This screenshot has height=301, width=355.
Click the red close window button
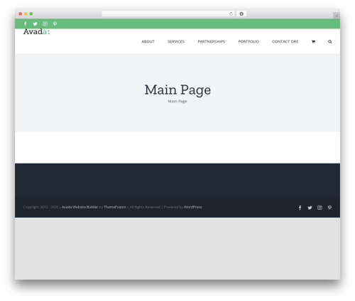[x=21, y=14]
